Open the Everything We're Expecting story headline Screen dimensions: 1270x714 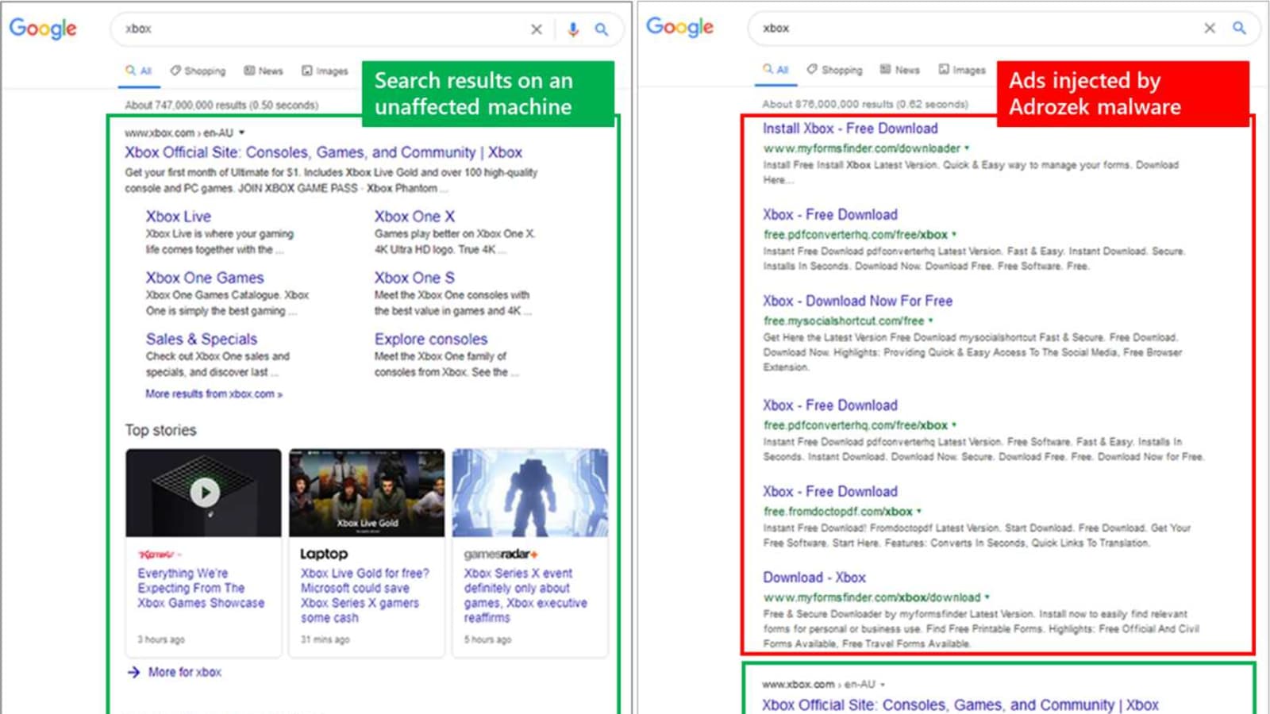tap(201, 588)
